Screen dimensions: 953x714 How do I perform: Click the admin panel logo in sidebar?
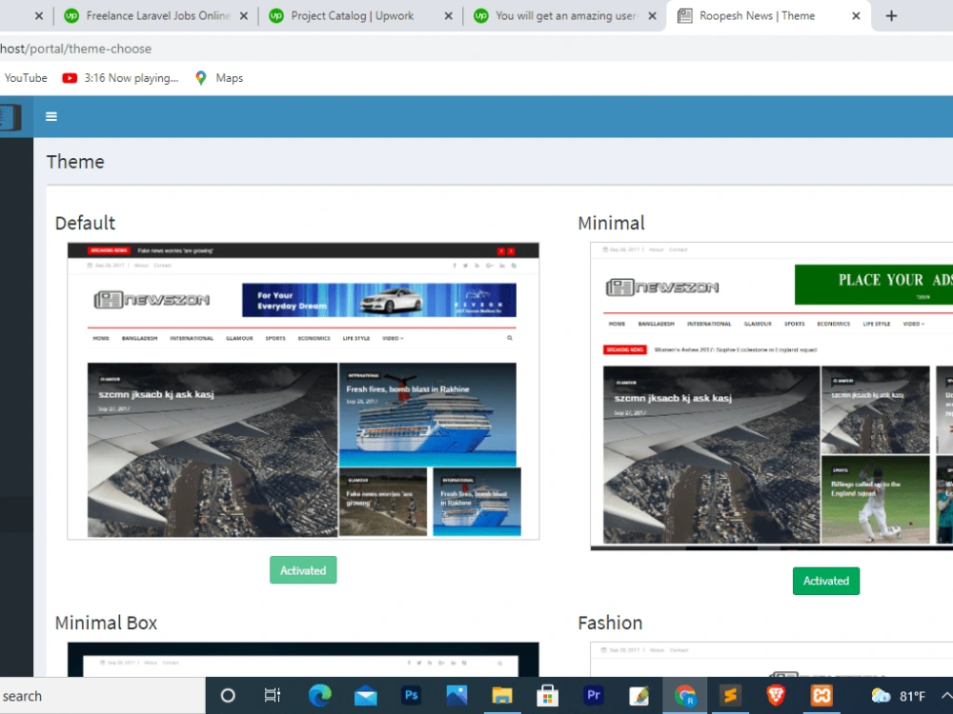10,116
